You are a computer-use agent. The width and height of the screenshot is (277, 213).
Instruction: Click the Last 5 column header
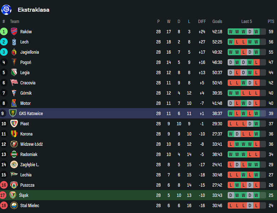(246, 22)
